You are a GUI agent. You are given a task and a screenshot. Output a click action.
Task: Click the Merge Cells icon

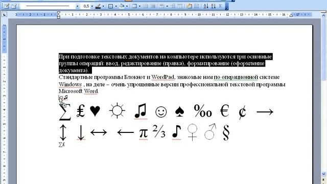point(146,6)
